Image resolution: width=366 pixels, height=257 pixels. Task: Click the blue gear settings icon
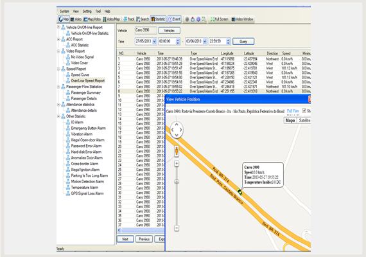(x=198, y=19)
